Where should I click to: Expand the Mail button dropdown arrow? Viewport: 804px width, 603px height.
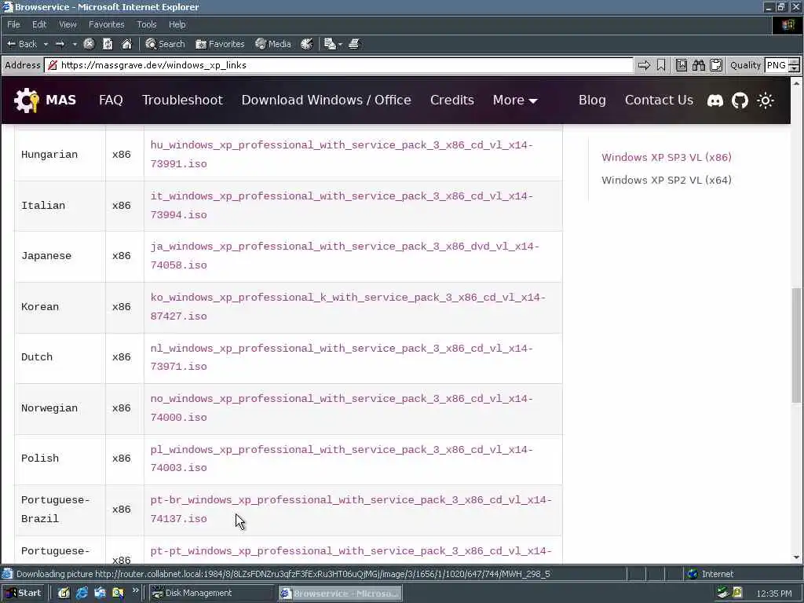click(x=340, y=44)
